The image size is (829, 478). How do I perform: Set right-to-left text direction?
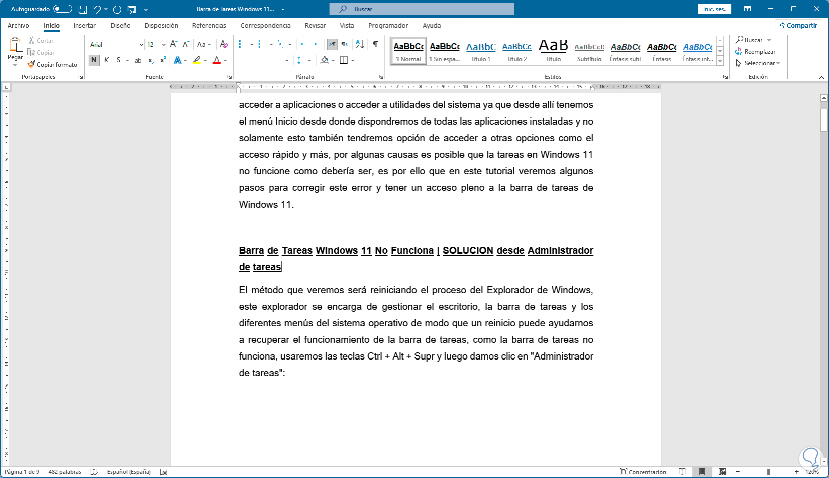point(345,44)
